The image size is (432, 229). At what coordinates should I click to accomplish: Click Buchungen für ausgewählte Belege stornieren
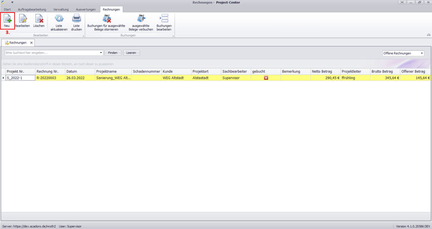pyautogui.click(x=106, y=19)
